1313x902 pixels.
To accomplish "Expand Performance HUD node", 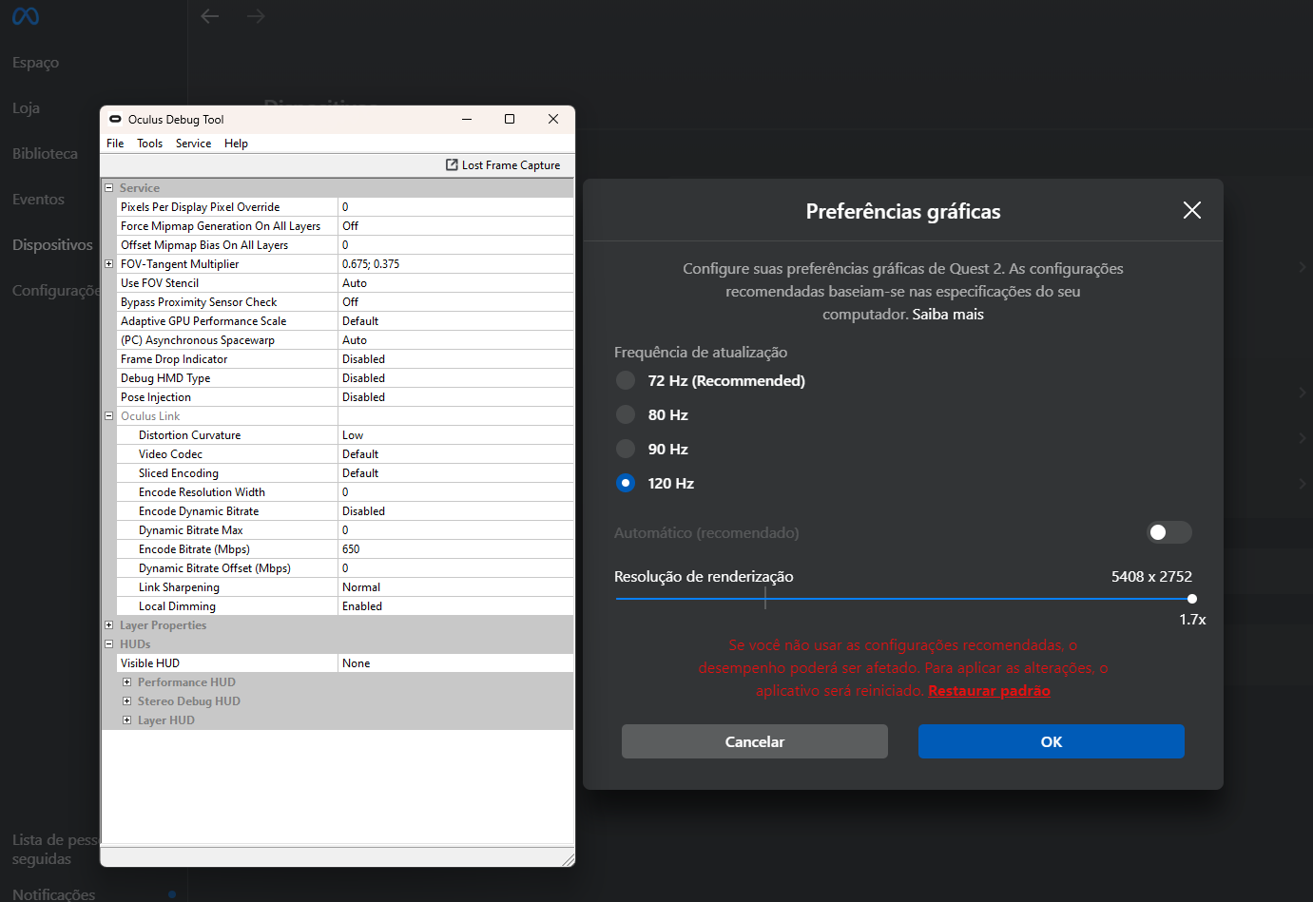I will coord(126,682).
